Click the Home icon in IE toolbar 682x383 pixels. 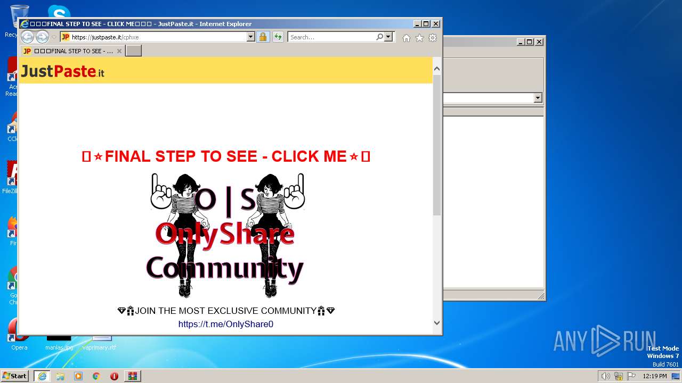pyautogui.click(x=407, y=38)
